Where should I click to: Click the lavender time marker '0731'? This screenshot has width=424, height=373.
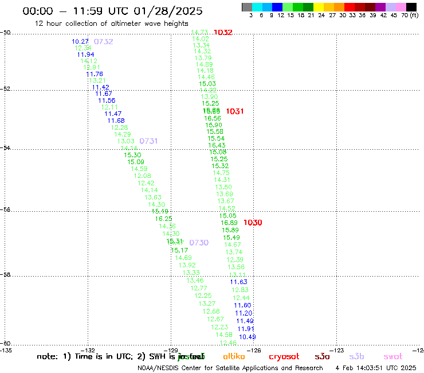coord(148,141)
